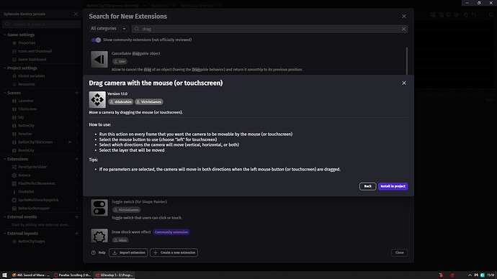Click VictrisGames chip under Toggle switch

pyautogui.click(x=126, y=210)
